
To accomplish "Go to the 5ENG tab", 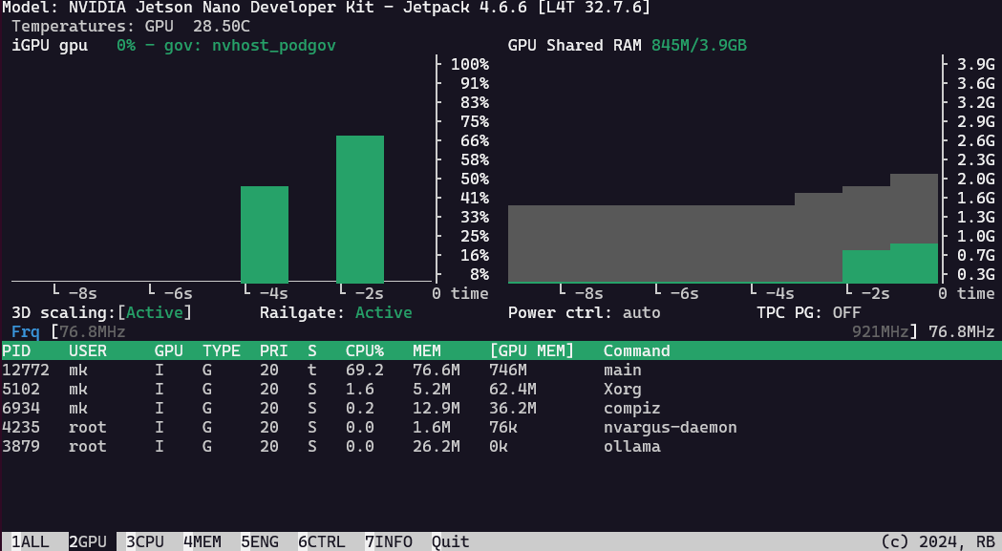I will click(260, 541).
